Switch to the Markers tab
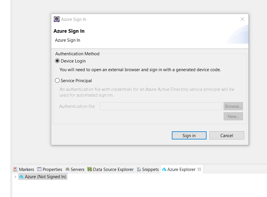267x197 pixels. tap(26, 169)
